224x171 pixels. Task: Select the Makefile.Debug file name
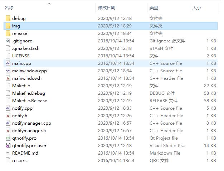pos(29,93)
